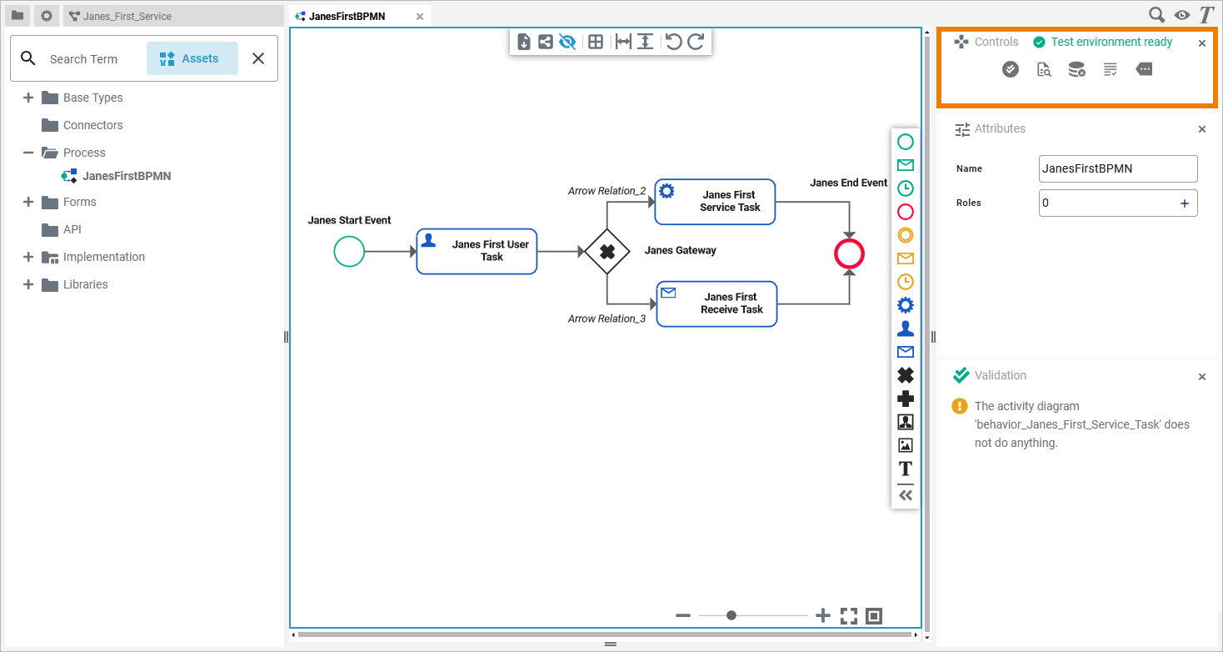The width and height of the screenshot is (1223, 652).
Task: Select the service task gear palette tool
Action: tap(906, 305)
